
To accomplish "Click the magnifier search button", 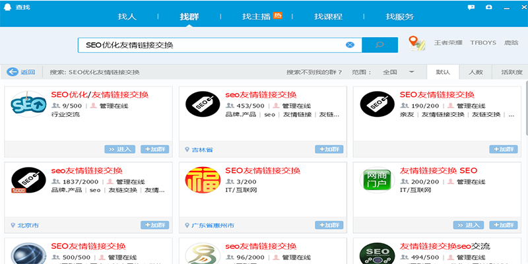I will (379, 45).
